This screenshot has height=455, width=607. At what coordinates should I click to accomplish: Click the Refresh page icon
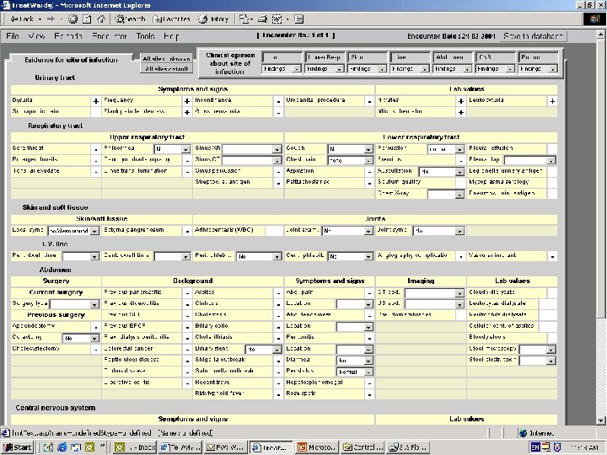87,19
